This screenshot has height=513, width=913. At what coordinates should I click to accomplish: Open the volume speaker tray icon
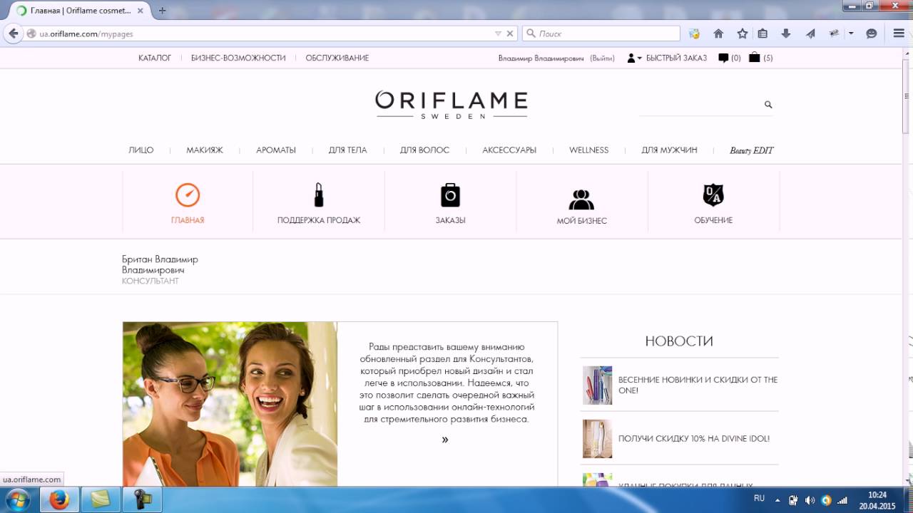tap(810, 500)
